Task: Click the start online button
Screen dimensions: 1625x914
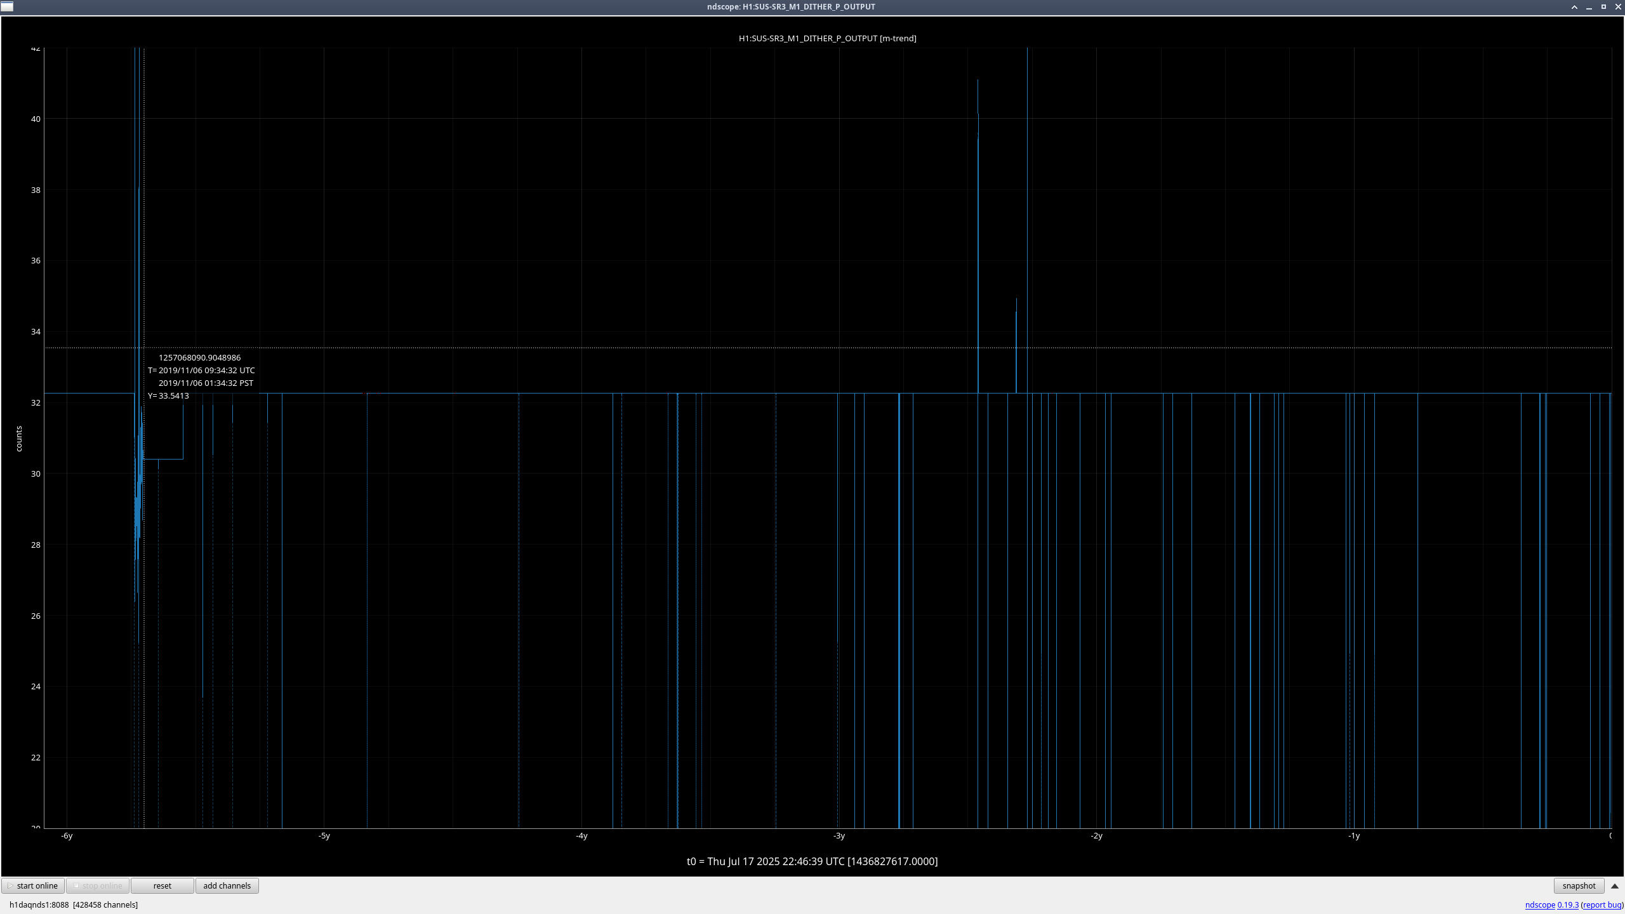Action: 33,885
